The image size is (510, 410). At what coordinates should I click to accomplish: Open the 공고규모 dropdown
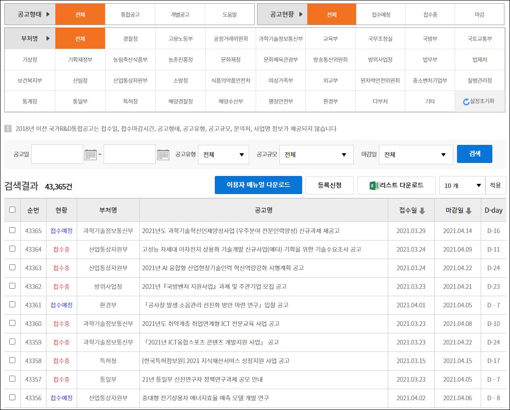(316, 155)
